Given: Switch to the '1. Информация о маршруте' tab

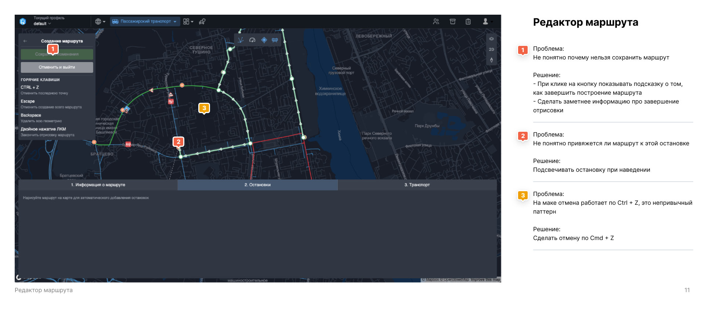Looking at the screenshot, I should (x=98, y=185).
